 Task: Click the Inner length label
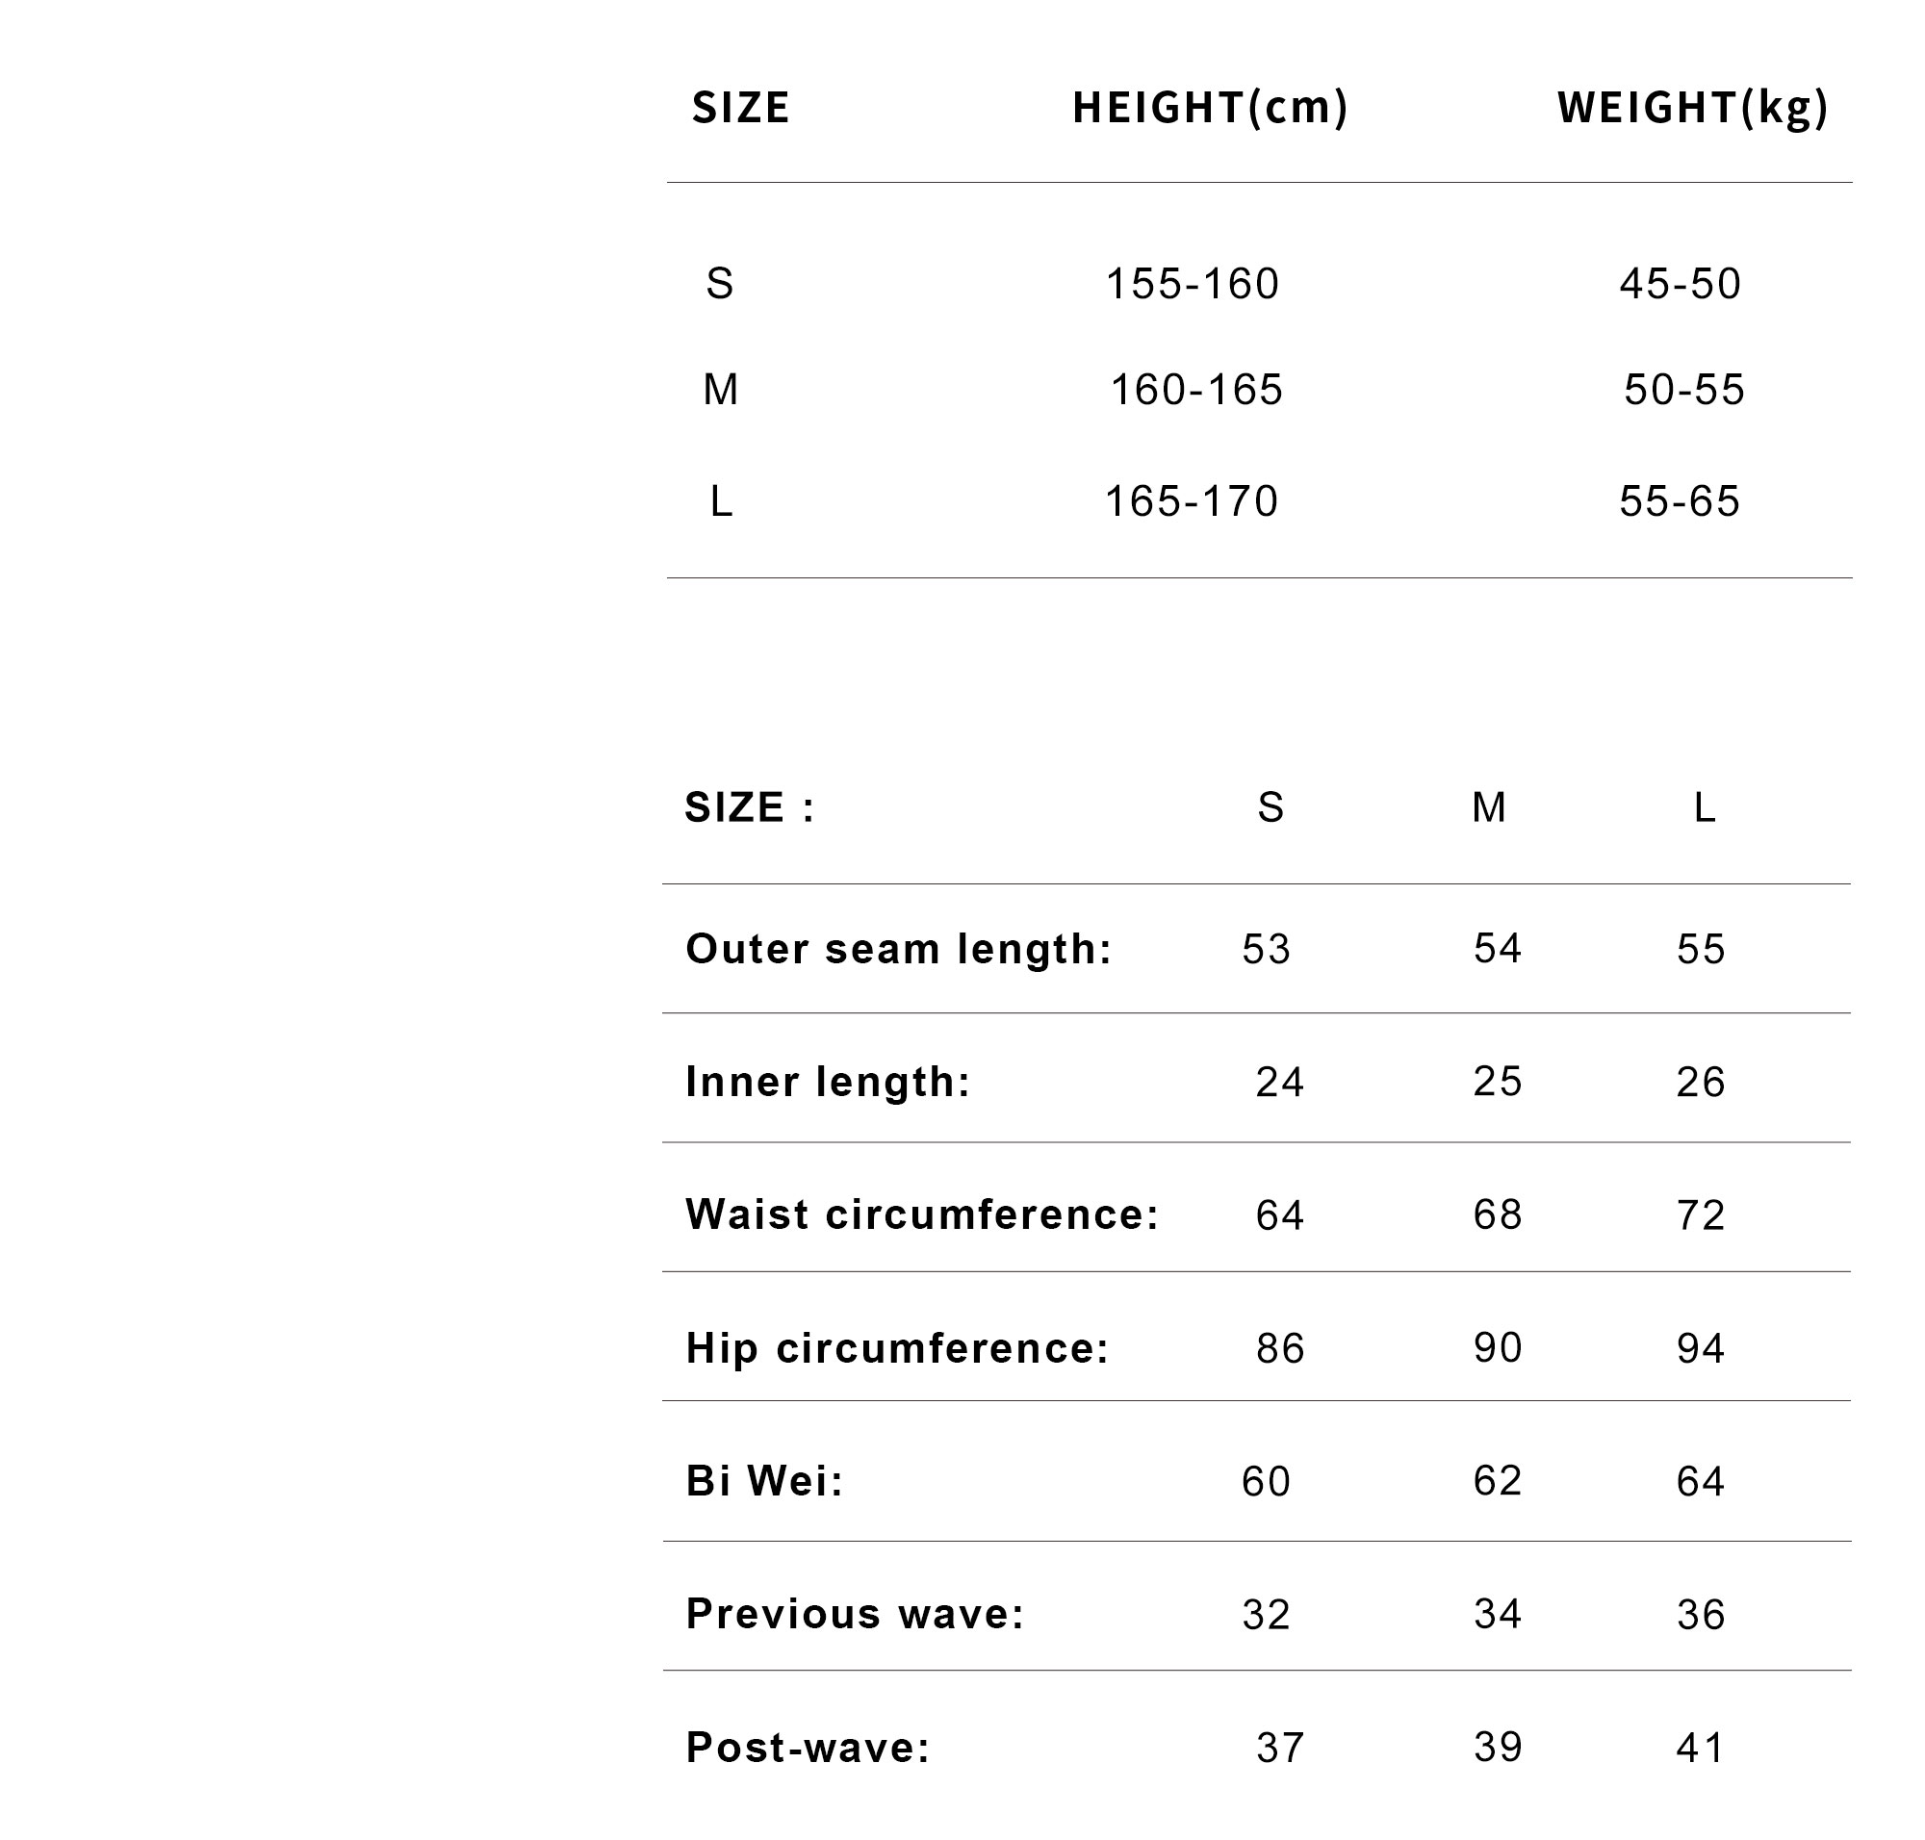point(828,1082)
